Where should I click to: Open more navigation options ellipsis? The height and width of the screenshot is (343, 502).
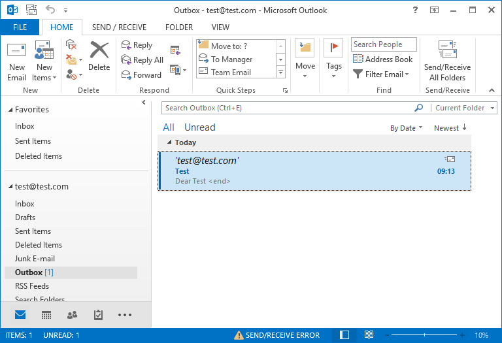pos(125,315)
